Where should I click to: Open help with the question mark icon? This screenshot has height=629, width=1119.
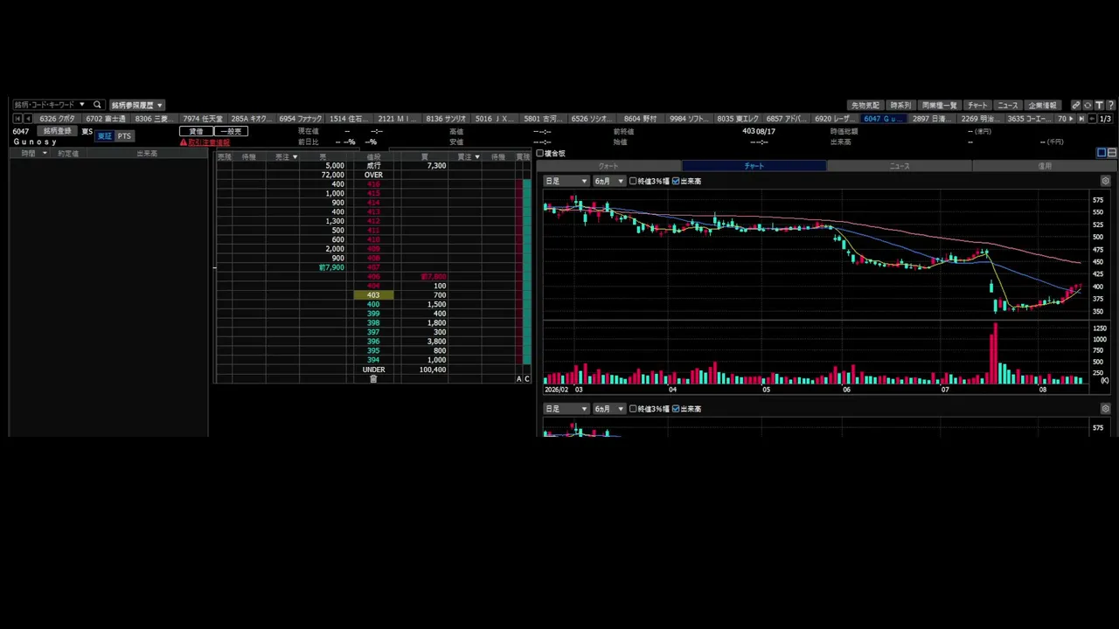tap(1110, 105)
